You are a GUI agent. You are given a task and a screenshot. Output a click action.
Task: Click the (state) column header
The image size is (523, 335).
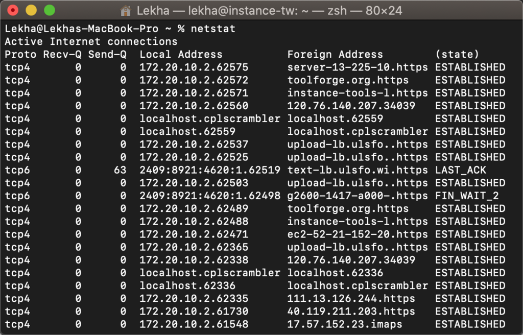point(457,55)
